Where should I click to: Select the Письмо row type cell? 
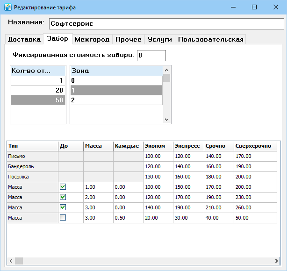tap(33, 156)
